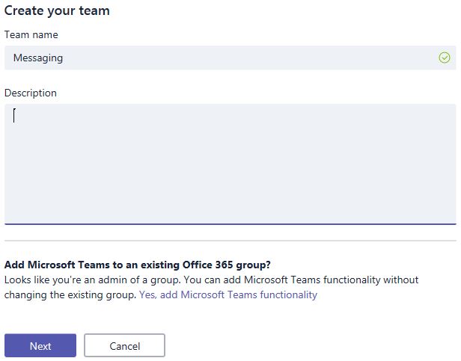Focus the Team name field containing Messaging
This screenshot has height=361, width=461.
(x=225, y=58)
